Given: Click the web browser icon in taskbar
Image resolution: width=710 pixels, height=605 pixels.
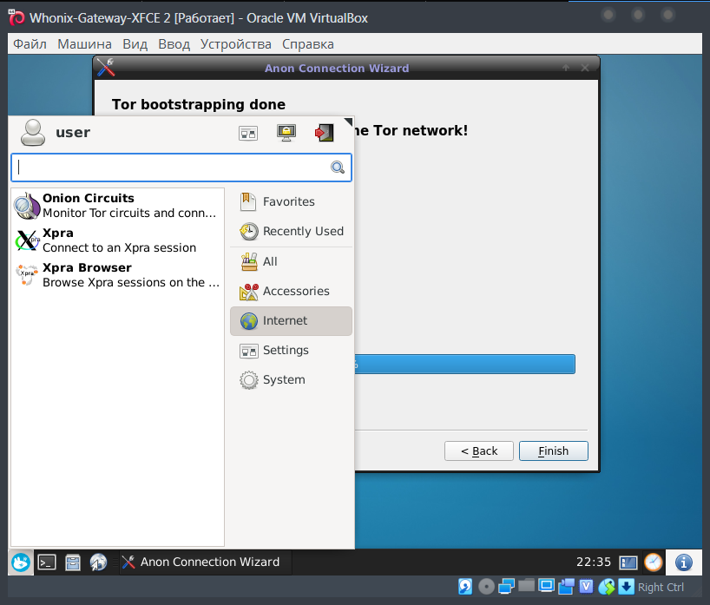Looking at the screenshot, I should 99,562.
